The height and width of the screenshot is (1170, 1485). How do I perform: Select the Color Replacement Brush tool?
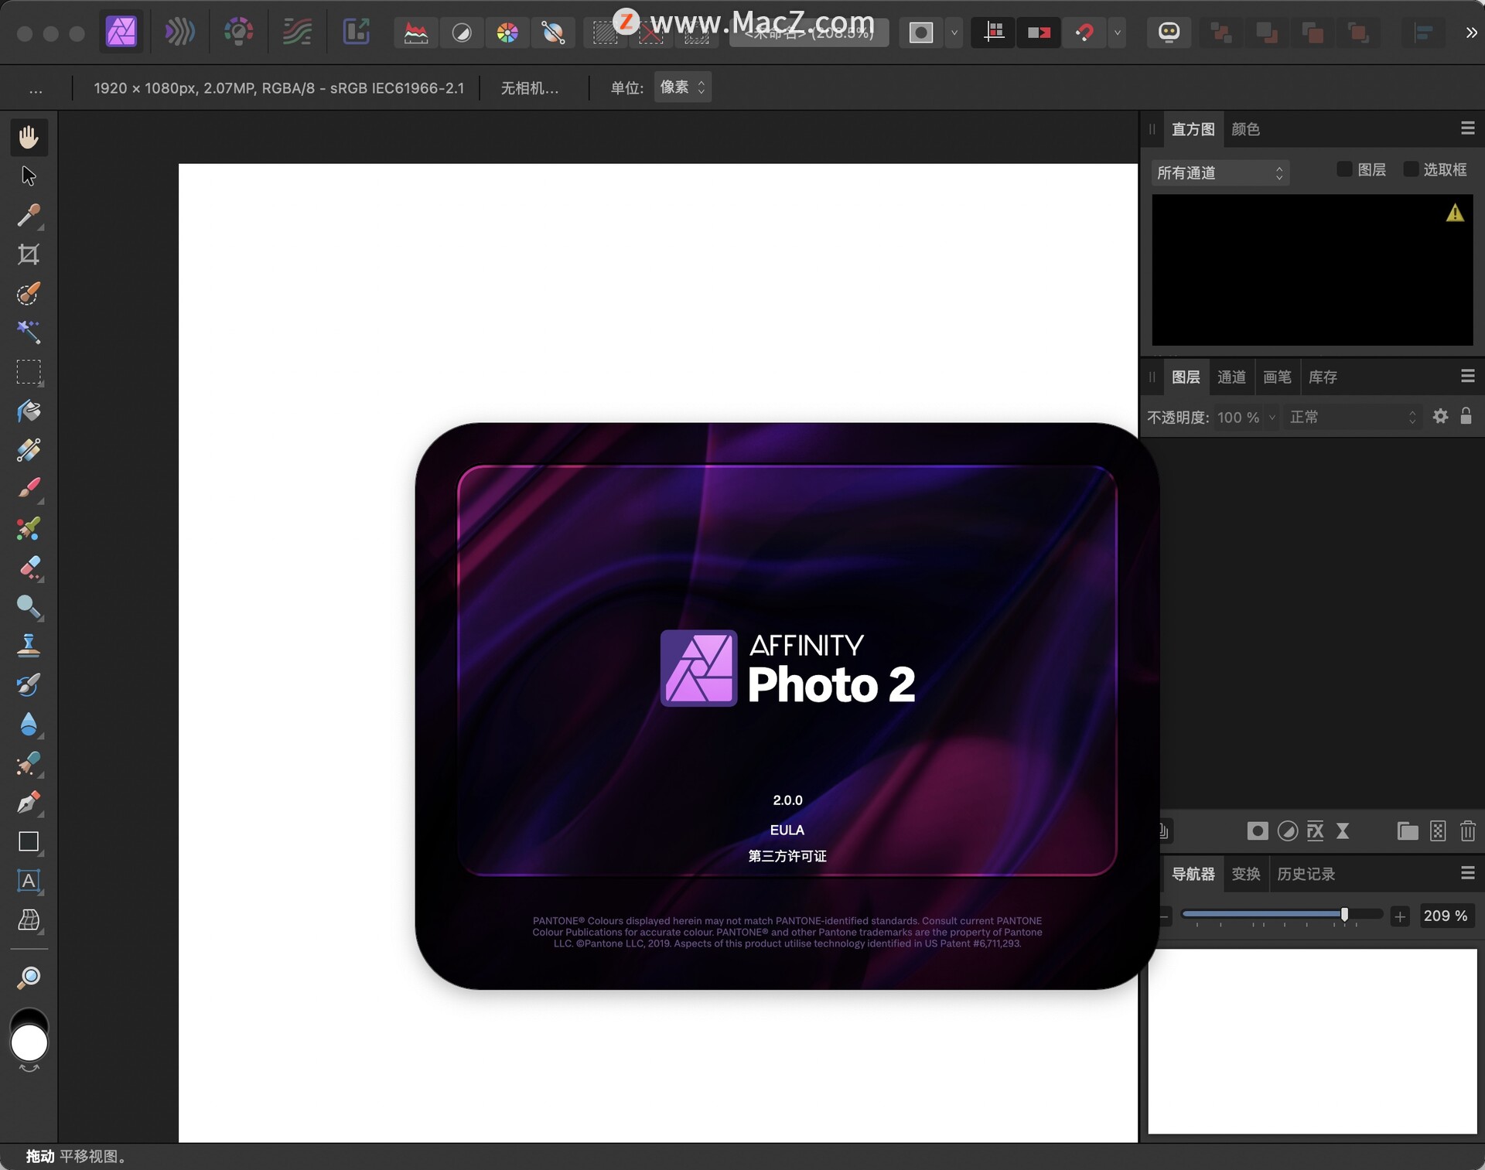coord(29,528)
